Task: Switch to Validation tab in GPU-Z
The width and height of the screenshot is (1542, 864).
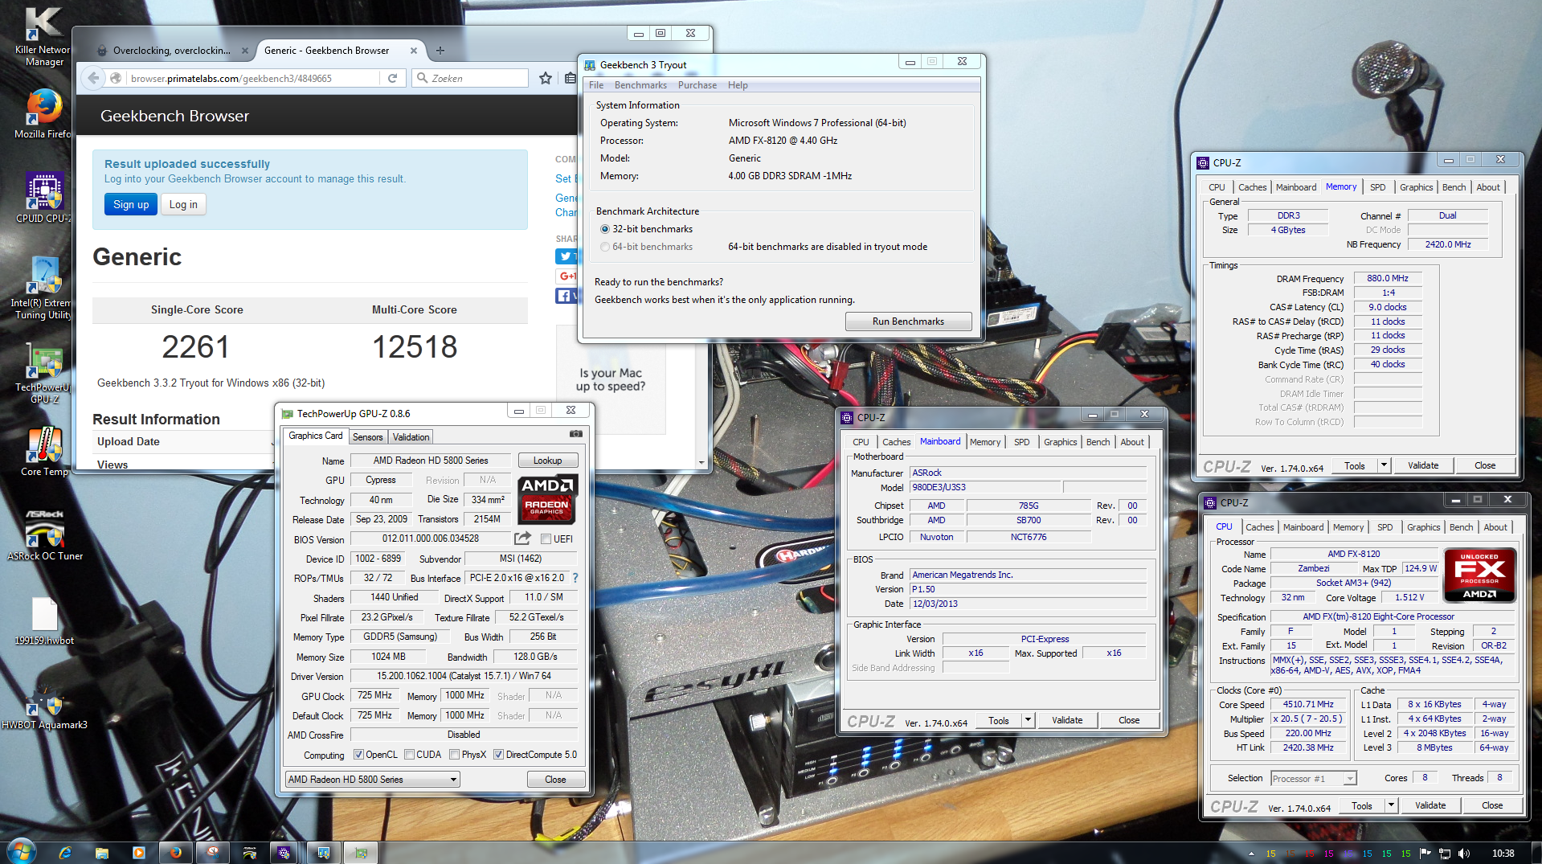Action: tap(411, 437)
